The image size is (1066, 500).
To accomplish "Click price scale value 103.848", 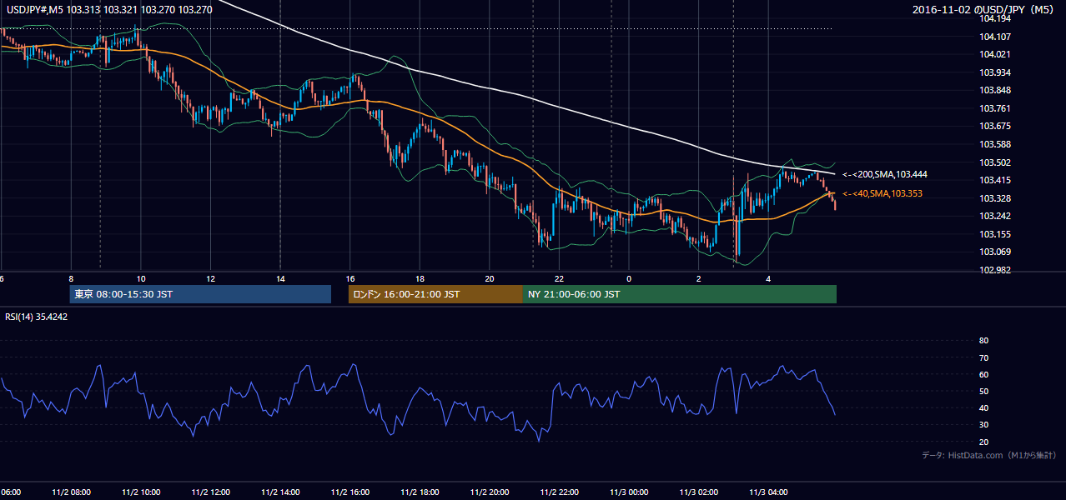I will 995,90.
